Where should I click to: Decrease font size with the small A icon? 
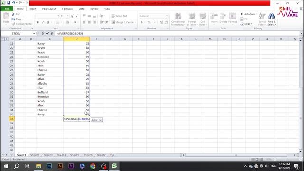(x=77, y=16)
